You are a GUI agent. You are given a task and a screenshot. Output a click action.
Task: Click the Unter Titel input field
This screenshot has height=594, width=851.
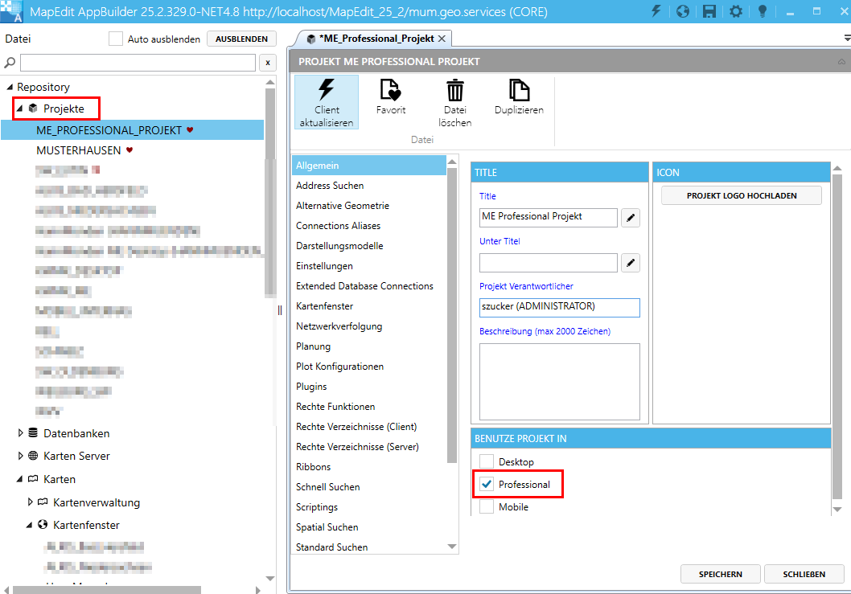point(548,263)
